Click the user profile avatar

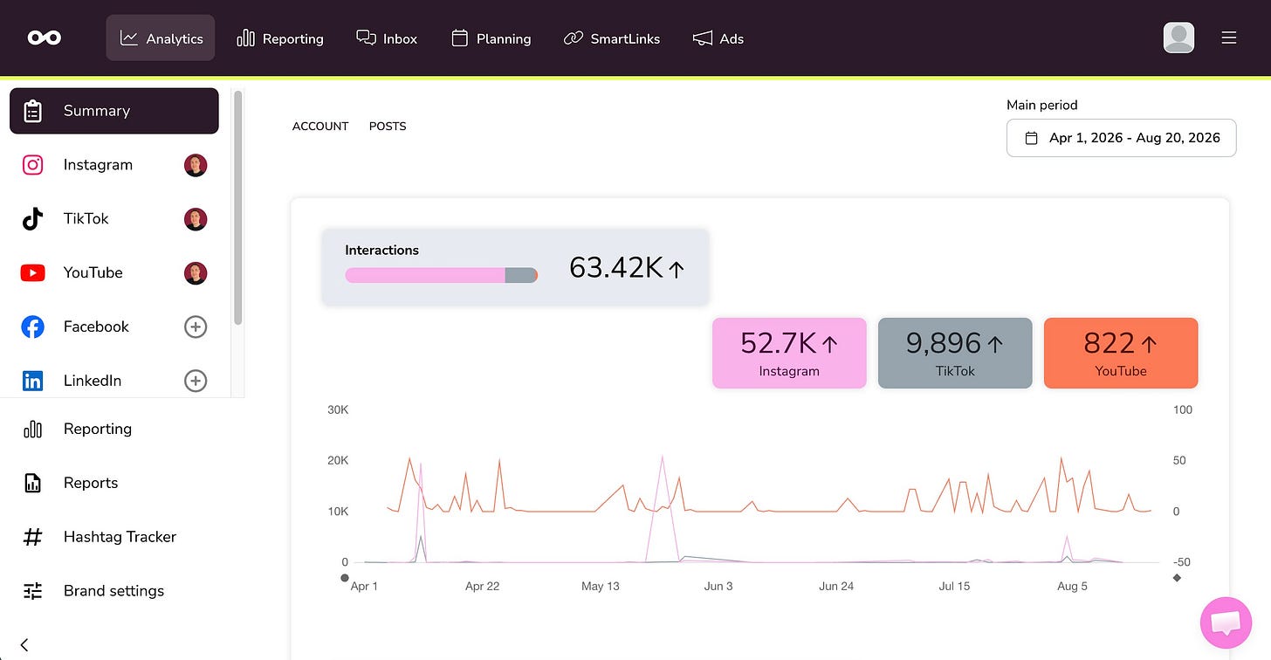coord(1178,38)
